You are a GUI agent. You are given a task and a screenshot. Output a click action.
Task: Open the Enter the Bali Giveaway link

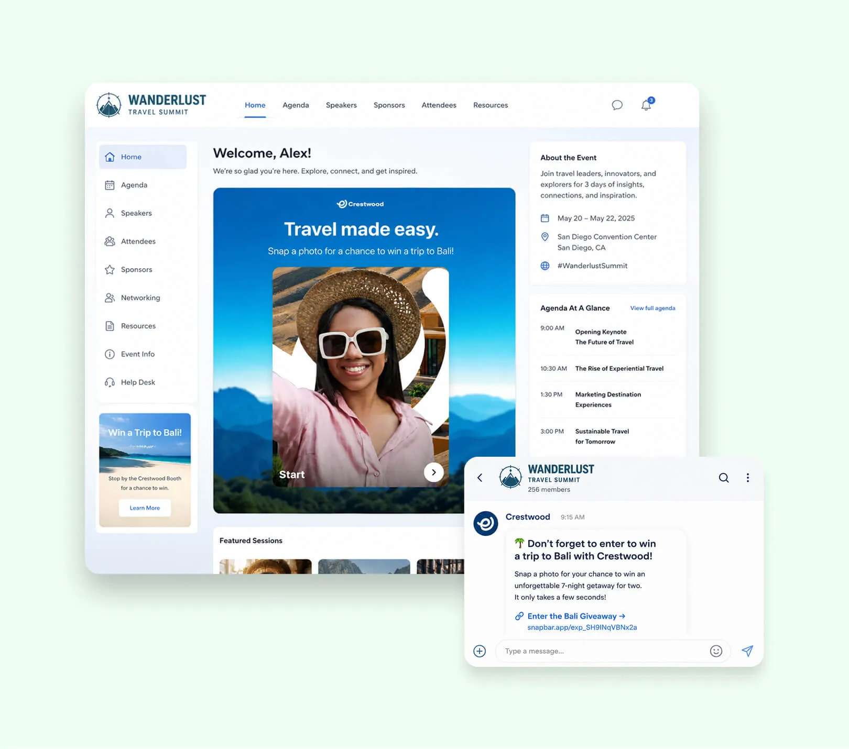(x=576, y=616)
